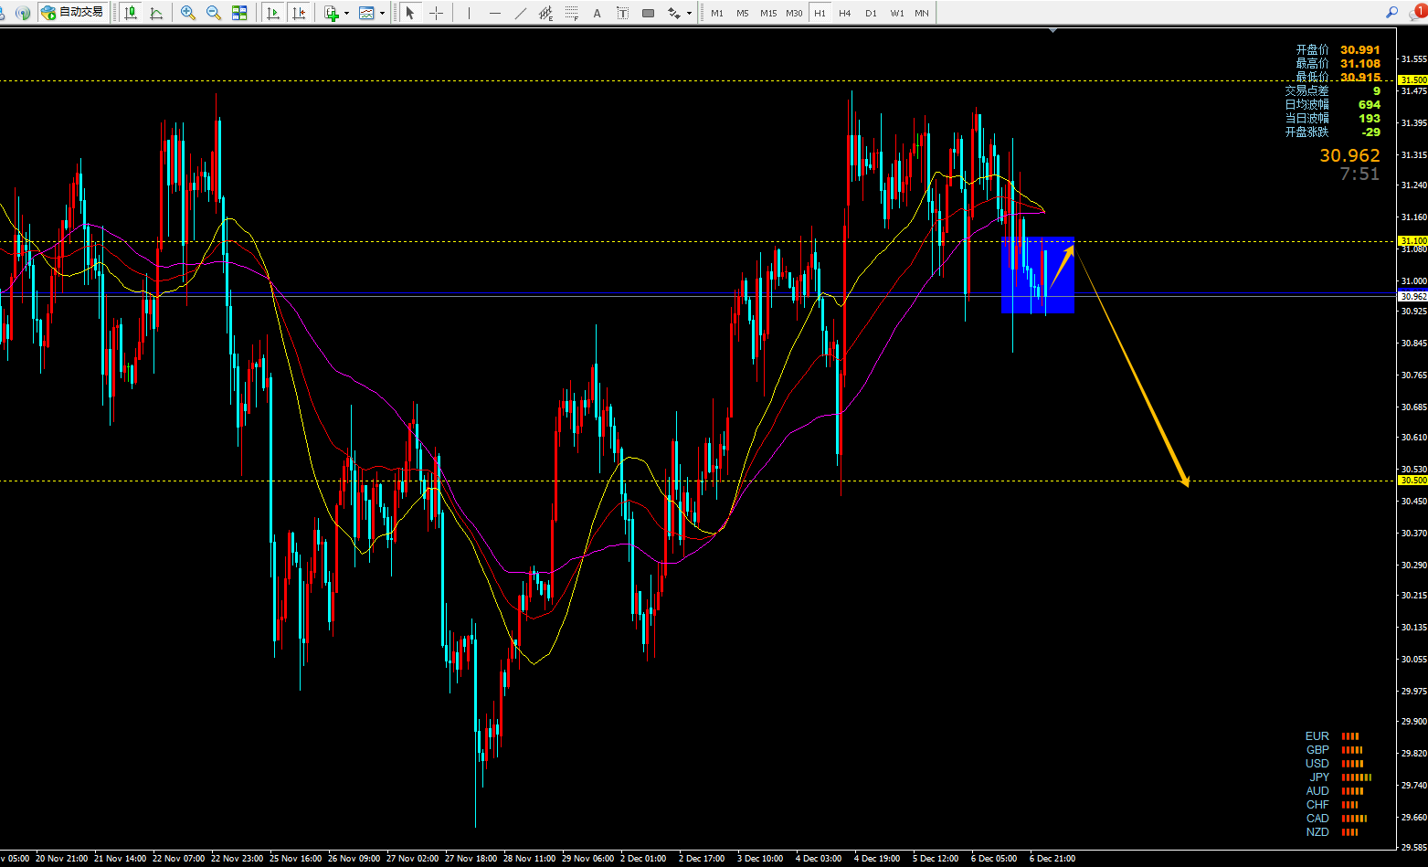Open the search magnifier icon

click(x=1391, y=12)
